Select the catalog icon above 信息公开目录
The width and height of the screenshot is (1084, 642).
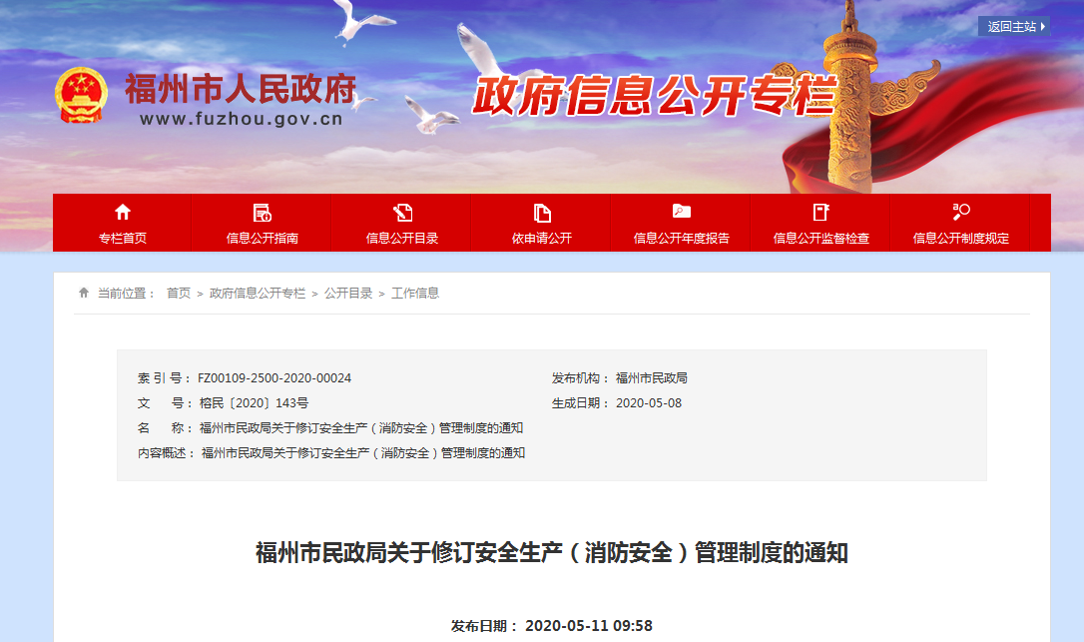tap(401, 213)
